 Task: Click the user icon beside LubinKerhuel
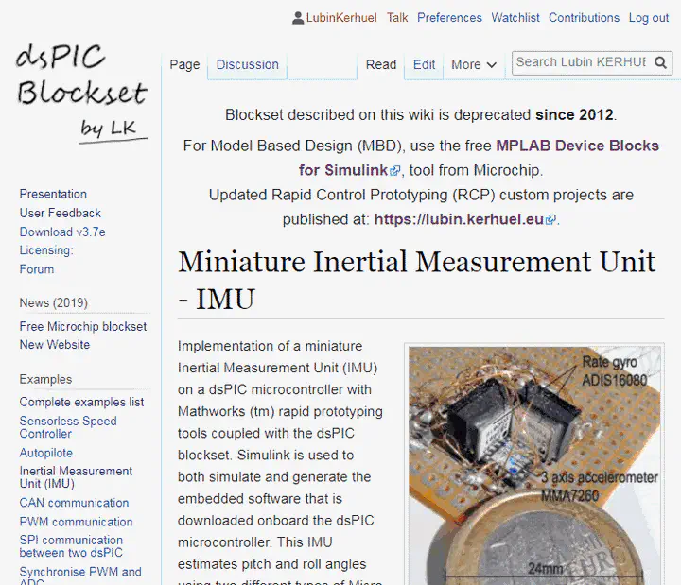click(298, 18)
